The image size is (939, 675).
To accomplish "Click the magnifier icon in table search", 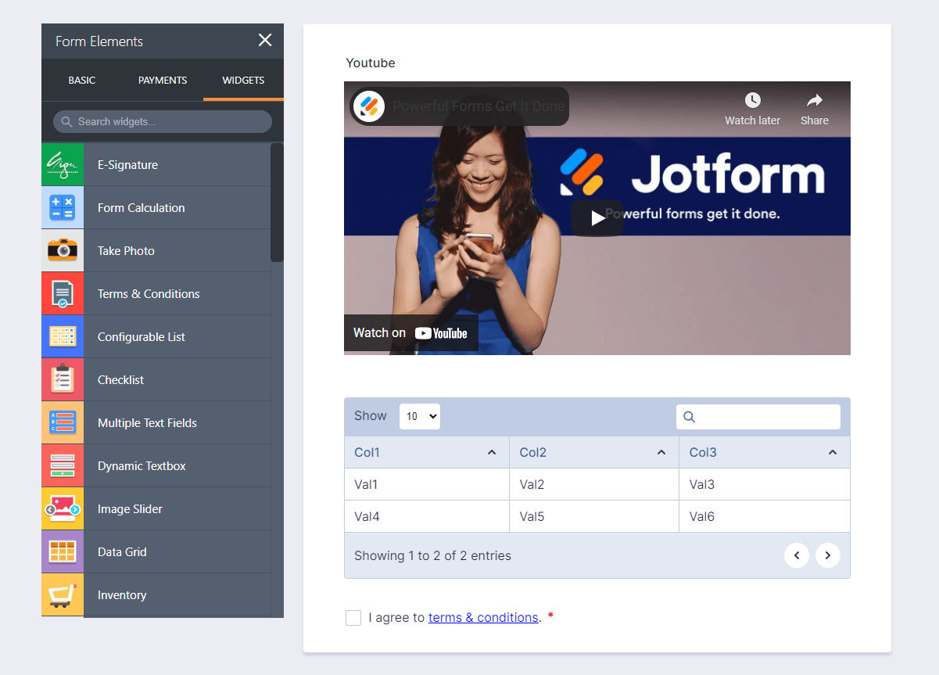I will (689, 417).
